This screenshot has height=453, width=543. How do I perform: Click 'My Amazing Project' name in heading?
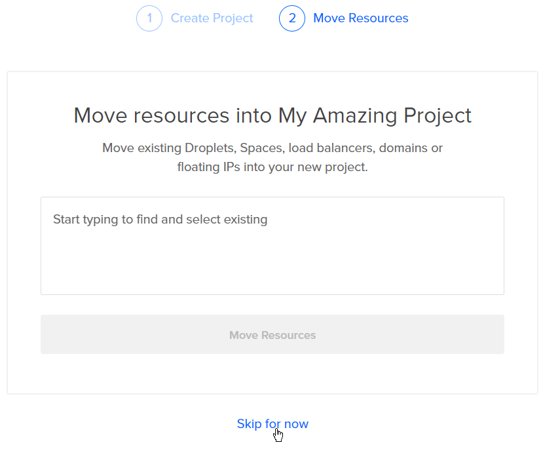click(375, 116)
